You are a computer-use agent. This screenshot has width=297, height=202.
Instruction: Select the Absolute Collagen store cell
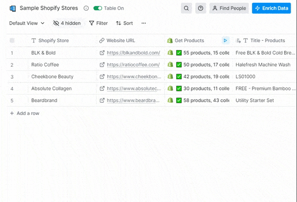click(x=62, y=88)
